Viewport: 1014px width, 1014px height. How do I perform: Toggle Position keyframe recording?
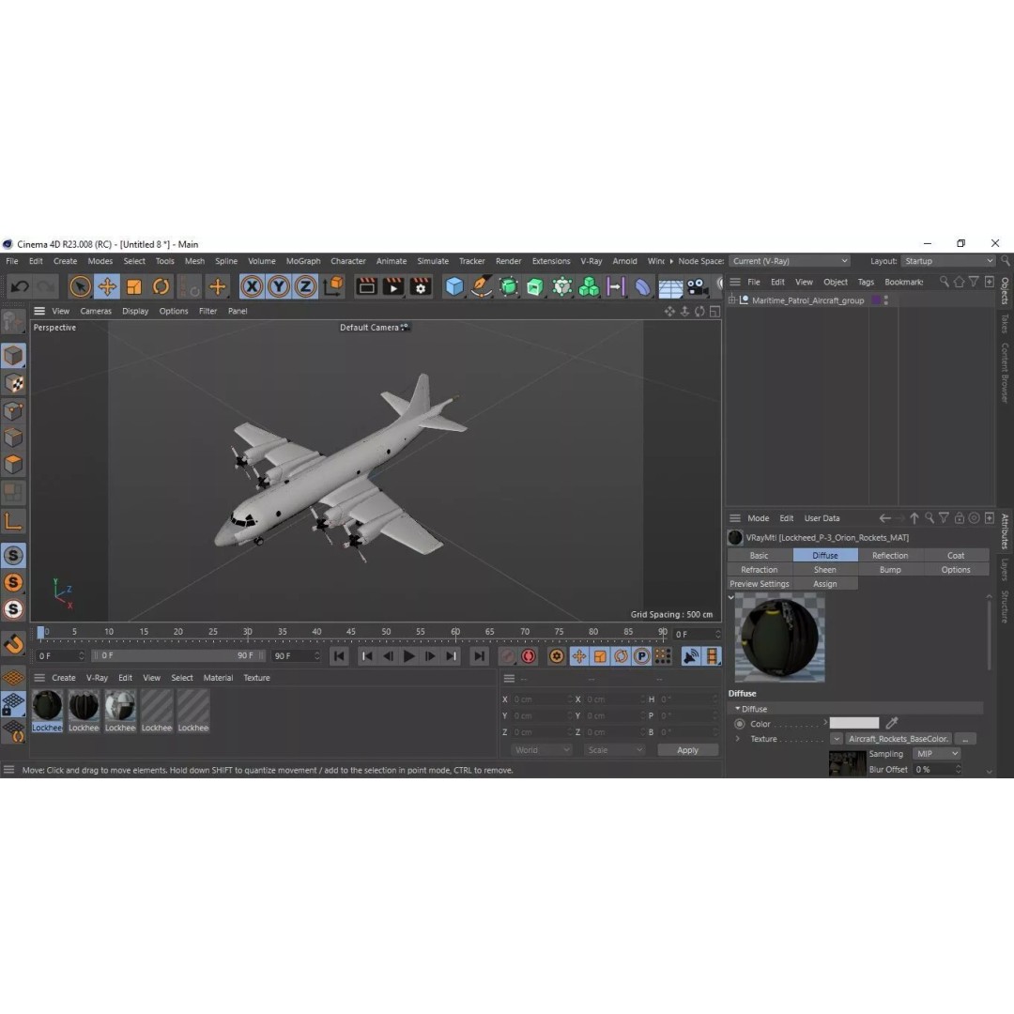(x=578, y=656)
